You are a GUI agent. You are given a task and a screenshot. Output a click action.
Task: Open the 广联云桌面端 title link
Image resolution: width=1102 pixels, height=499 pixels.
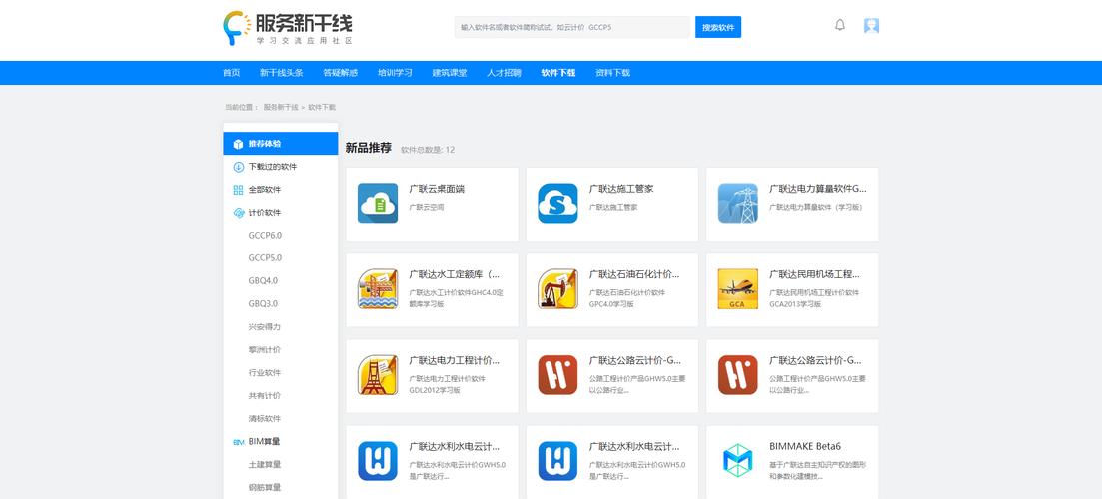click(x=437, y=189)
